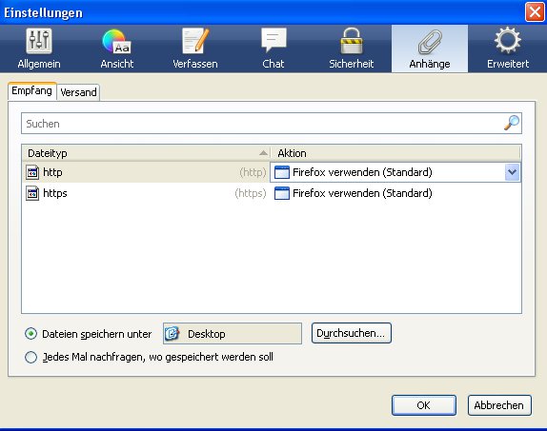
Task: Select 'Jedes Mal nachfragen' radio option
Action: pos(31,357)
